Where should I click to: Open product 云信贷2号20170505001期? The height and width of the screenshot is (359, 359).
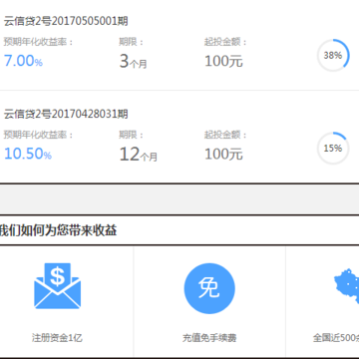tap(66, 21)
